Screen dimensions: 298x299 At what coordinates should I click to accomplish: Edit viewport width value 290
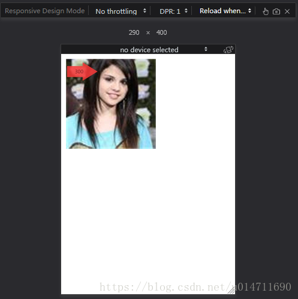[x=134, y=32]
